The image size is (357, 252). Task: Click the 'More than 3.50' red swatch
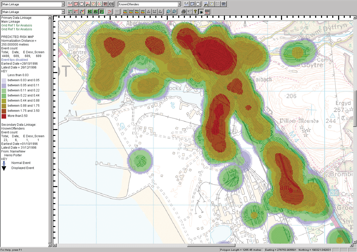(4, 116)
